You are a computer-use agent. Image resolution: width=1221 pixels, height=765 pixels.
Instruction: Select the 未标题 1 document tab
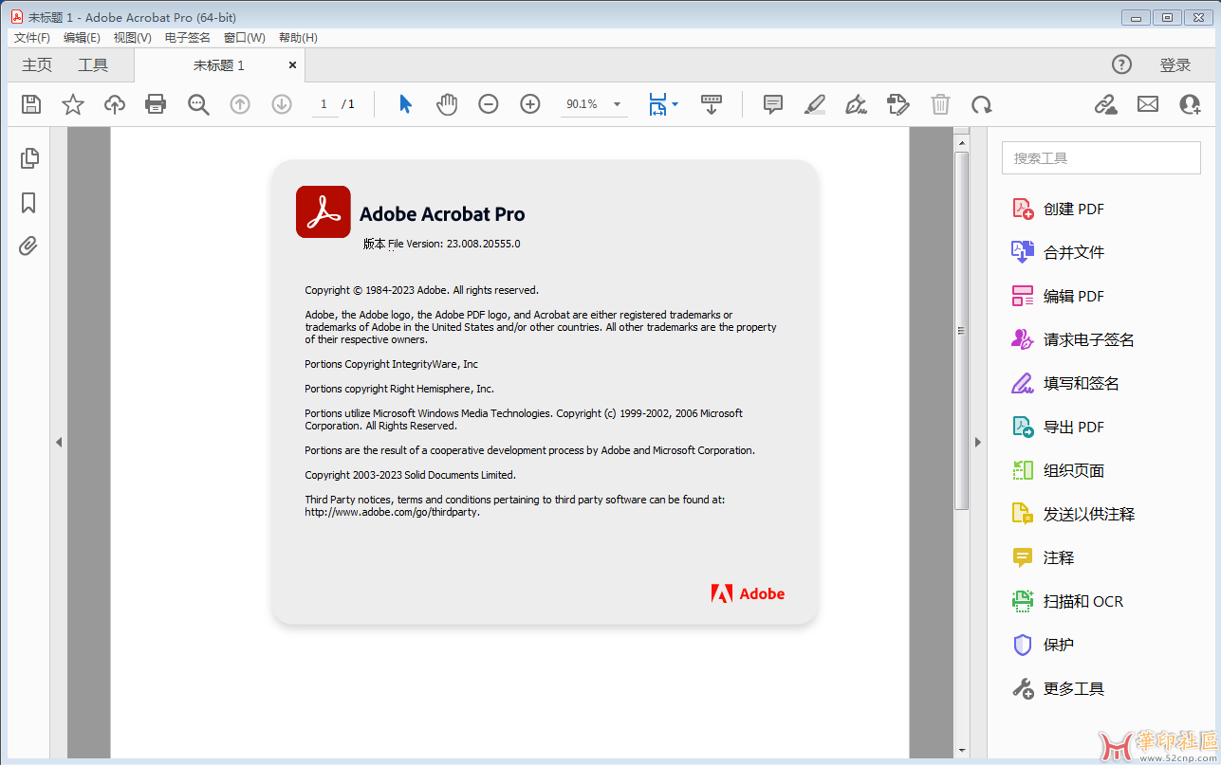coord(219,65)
